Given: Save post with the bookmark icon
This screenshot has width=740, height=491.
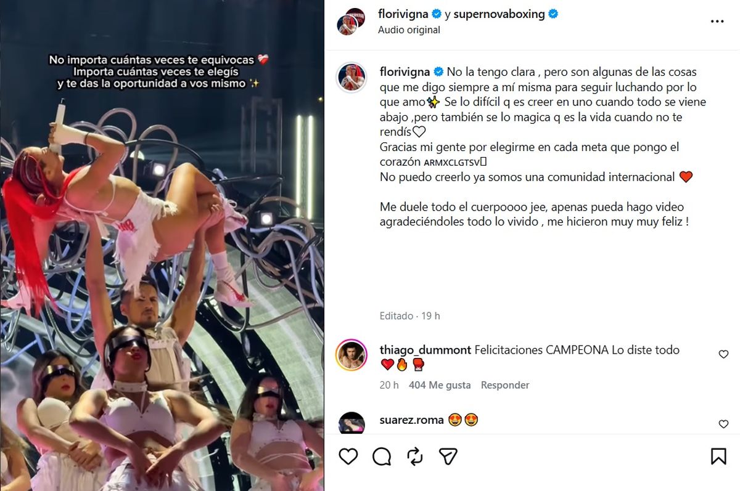Looking at the screenshot, I should pyautogui.click(x=718, y=457).
